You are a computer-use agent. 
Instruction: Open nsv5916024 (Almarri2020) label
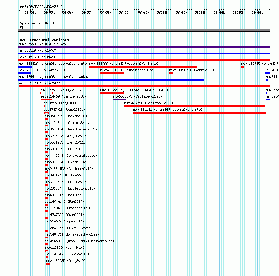click(67, 162)
